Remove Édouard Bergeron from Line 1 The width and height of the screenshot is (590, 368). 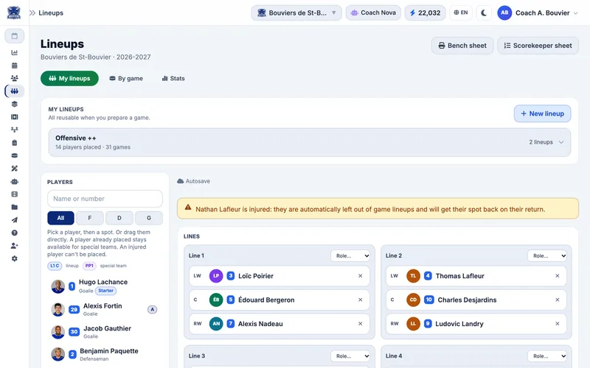pos(360,300)
